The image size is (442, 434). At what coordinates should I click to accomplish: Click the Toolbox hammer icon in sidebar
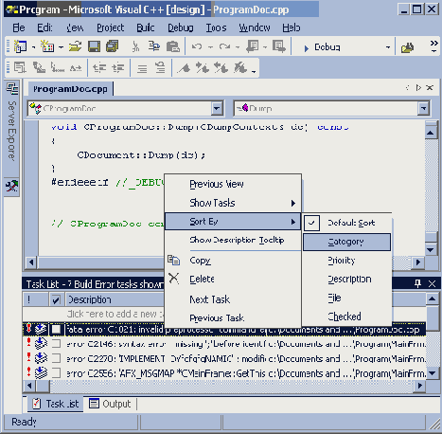click(12, 186)
